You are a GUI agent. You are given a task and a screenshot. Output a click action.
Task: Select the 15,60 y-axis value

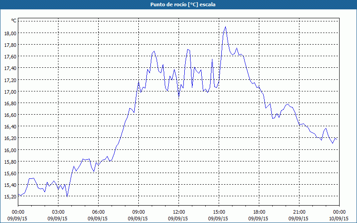click(x=10, y=173)
